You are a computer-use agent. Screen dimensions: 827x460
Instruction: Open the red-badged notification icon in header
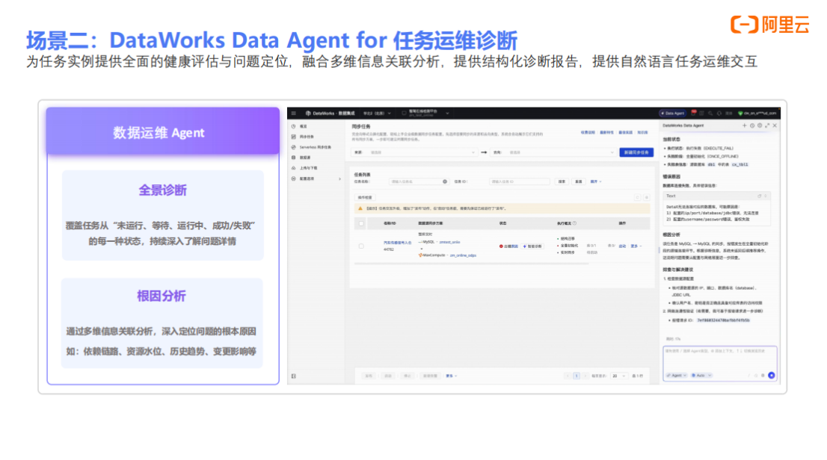click(x=694, y=113)
